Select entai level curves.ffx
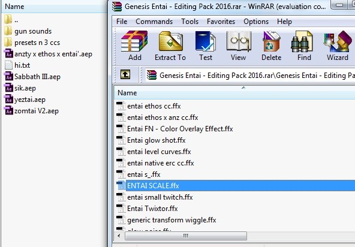This screenshot has height=247, width=355. 159,152
